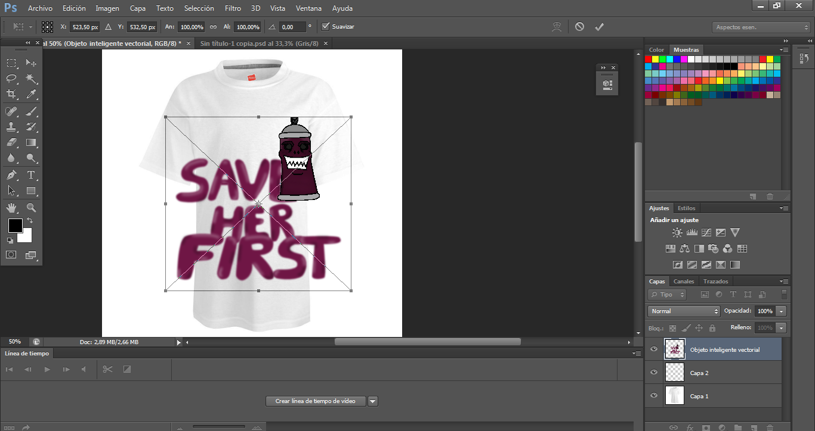The image size is (815, 431).
Task: Open the Normal blend mode dropdown
Action: (x=684, y=311)
